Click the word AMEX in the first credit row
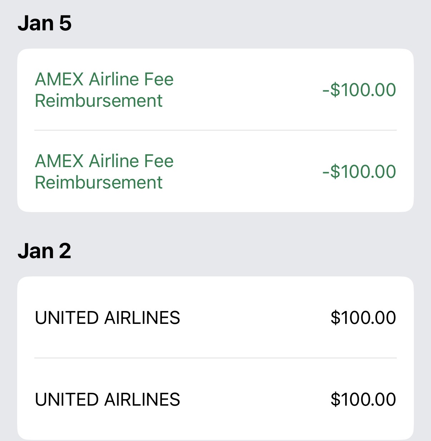This screenshot has width=431, height=441. point(59,79)
